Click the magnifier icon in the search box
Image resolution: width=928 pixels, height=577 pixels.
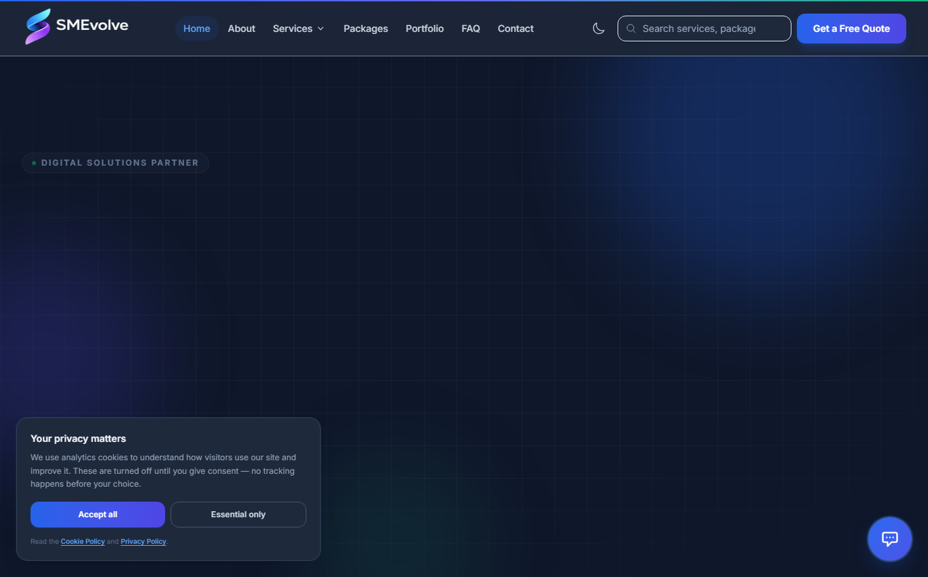pos(631,29)
